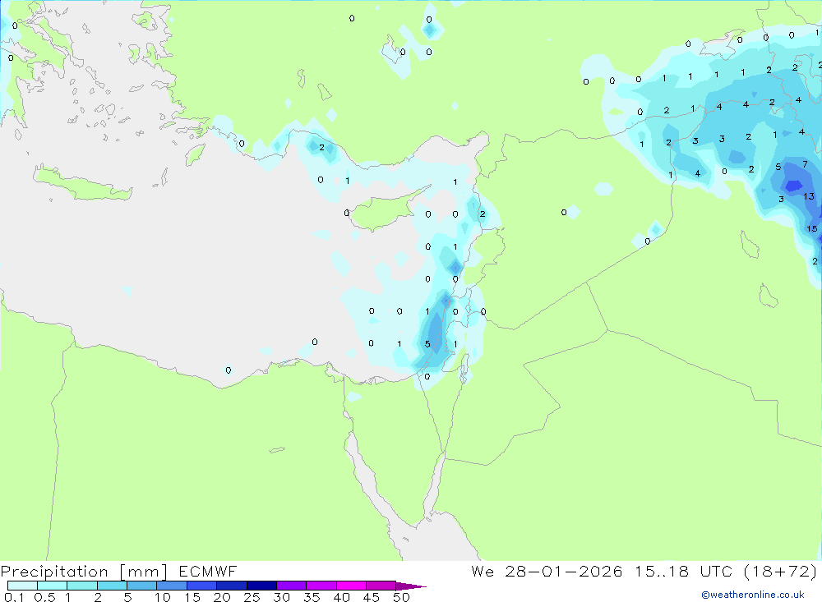Image resolution: width=822 pixels, height=602 pixels.
Task: Click the legend scale label '0.1'
Action: pos(14,597)
